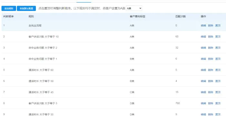Click 删除 in 通话时长 大于等于 50 row
Image resolution: width=226 pixels, height=119 pixels.
pyautogui.click(x=211, y=81)
